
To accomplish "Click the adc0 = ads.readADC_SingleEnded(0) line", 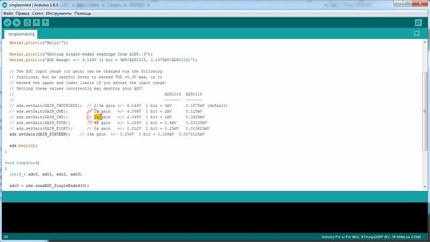I will point(49,186).
